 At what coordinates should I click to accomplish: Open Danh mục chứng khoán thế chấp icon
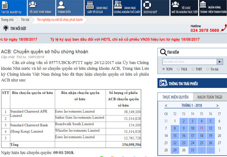pyautogui.click(x=118, y=5)
